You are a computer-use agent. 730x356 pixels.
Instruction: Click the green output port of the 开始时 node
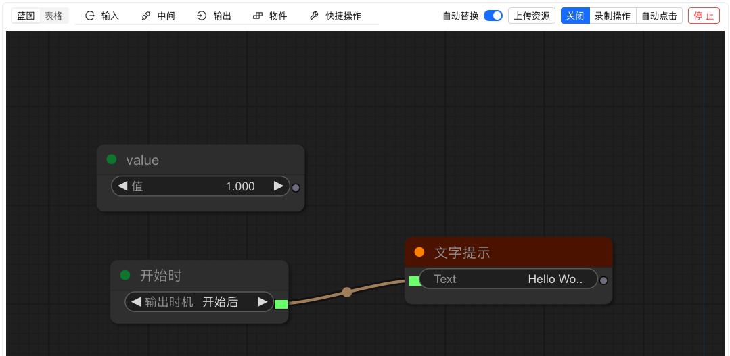point(281,305)
